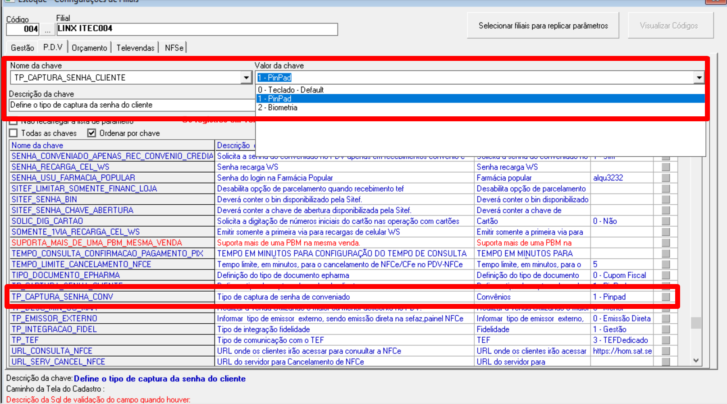727x404 pixels.
Task: Select the SOMENTE_1VIA_RECARGA_CEL_WS key
Action: pyautogui.click(x=112, y=232)
